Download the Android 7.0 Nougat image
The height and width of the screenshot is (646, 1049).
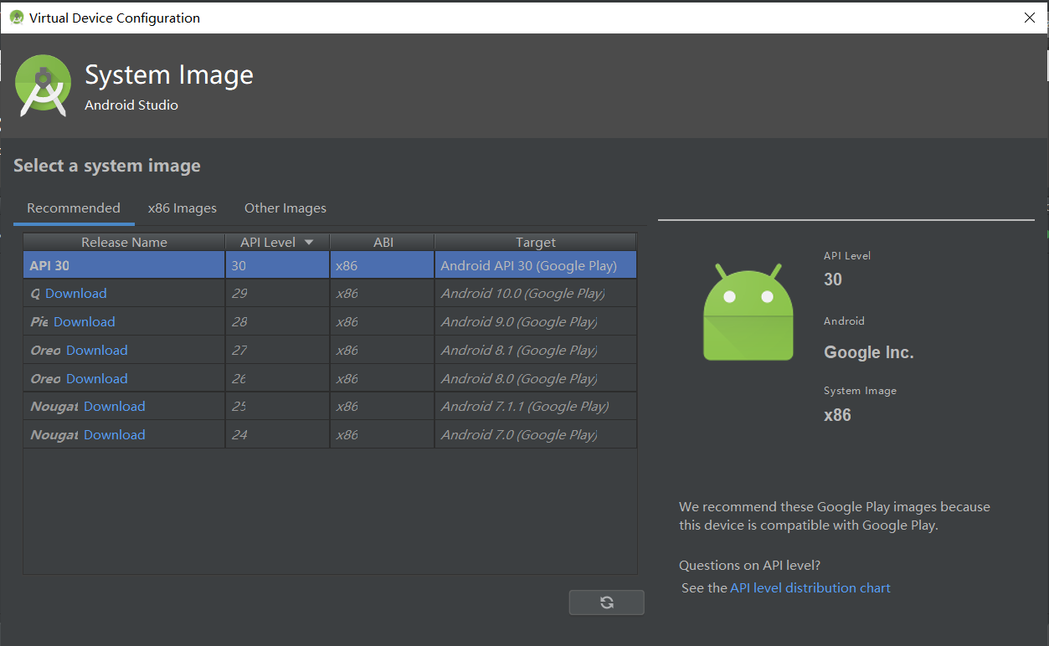[x=114, y=434]
